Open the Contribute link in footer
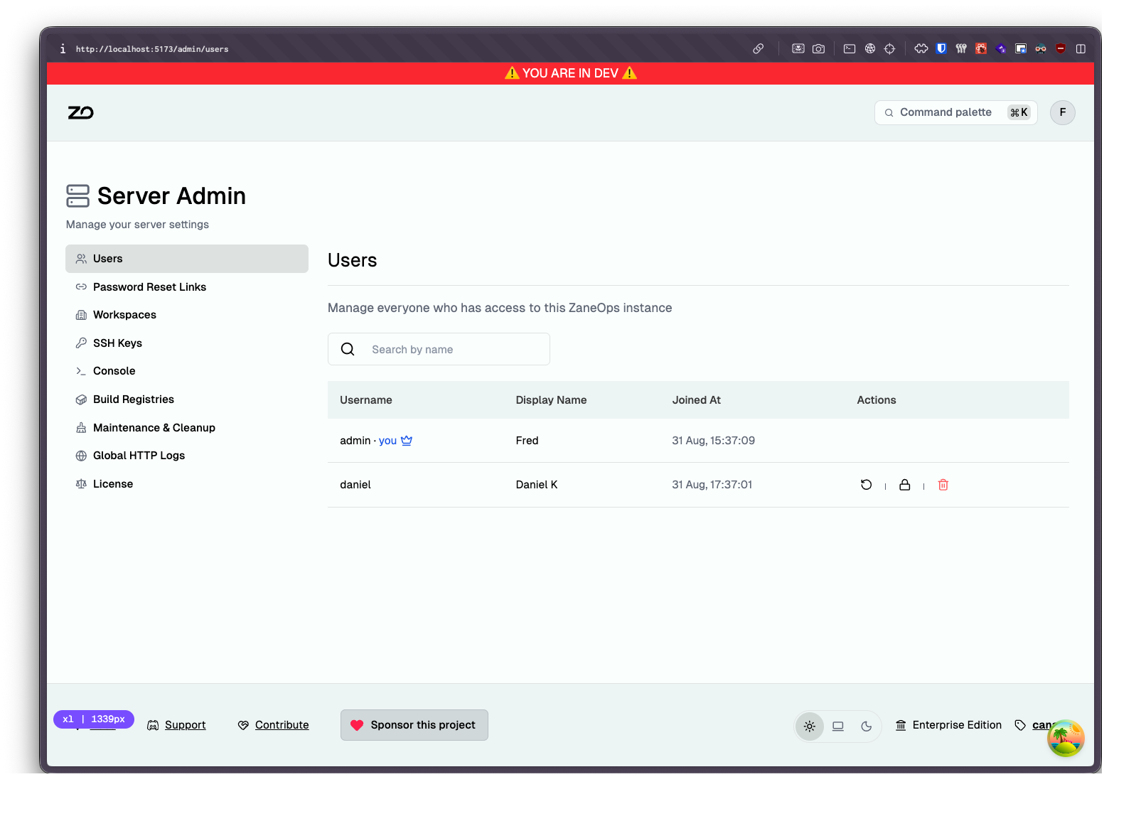1141x826 pixels. pos(274,725)
